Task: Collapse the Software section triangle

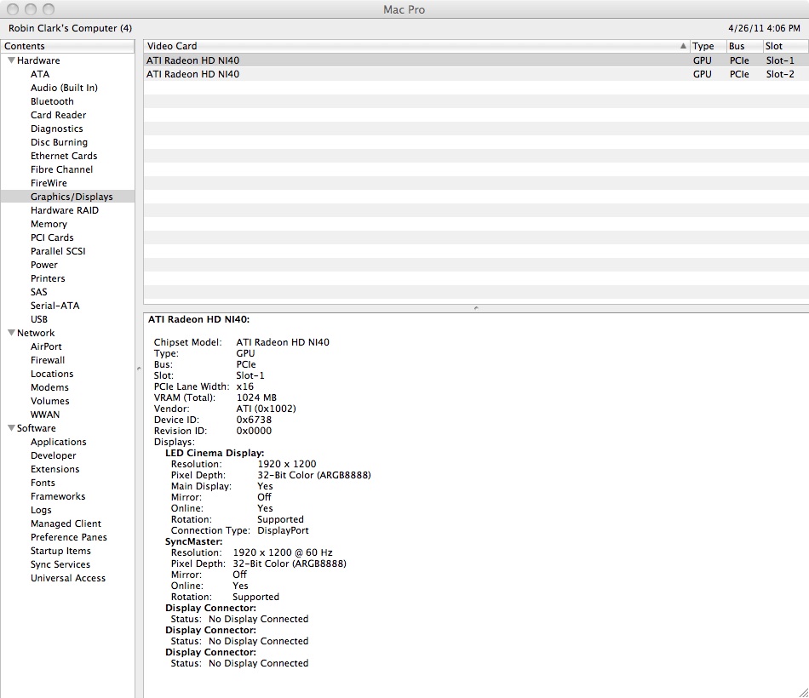Action: (11, 428)
